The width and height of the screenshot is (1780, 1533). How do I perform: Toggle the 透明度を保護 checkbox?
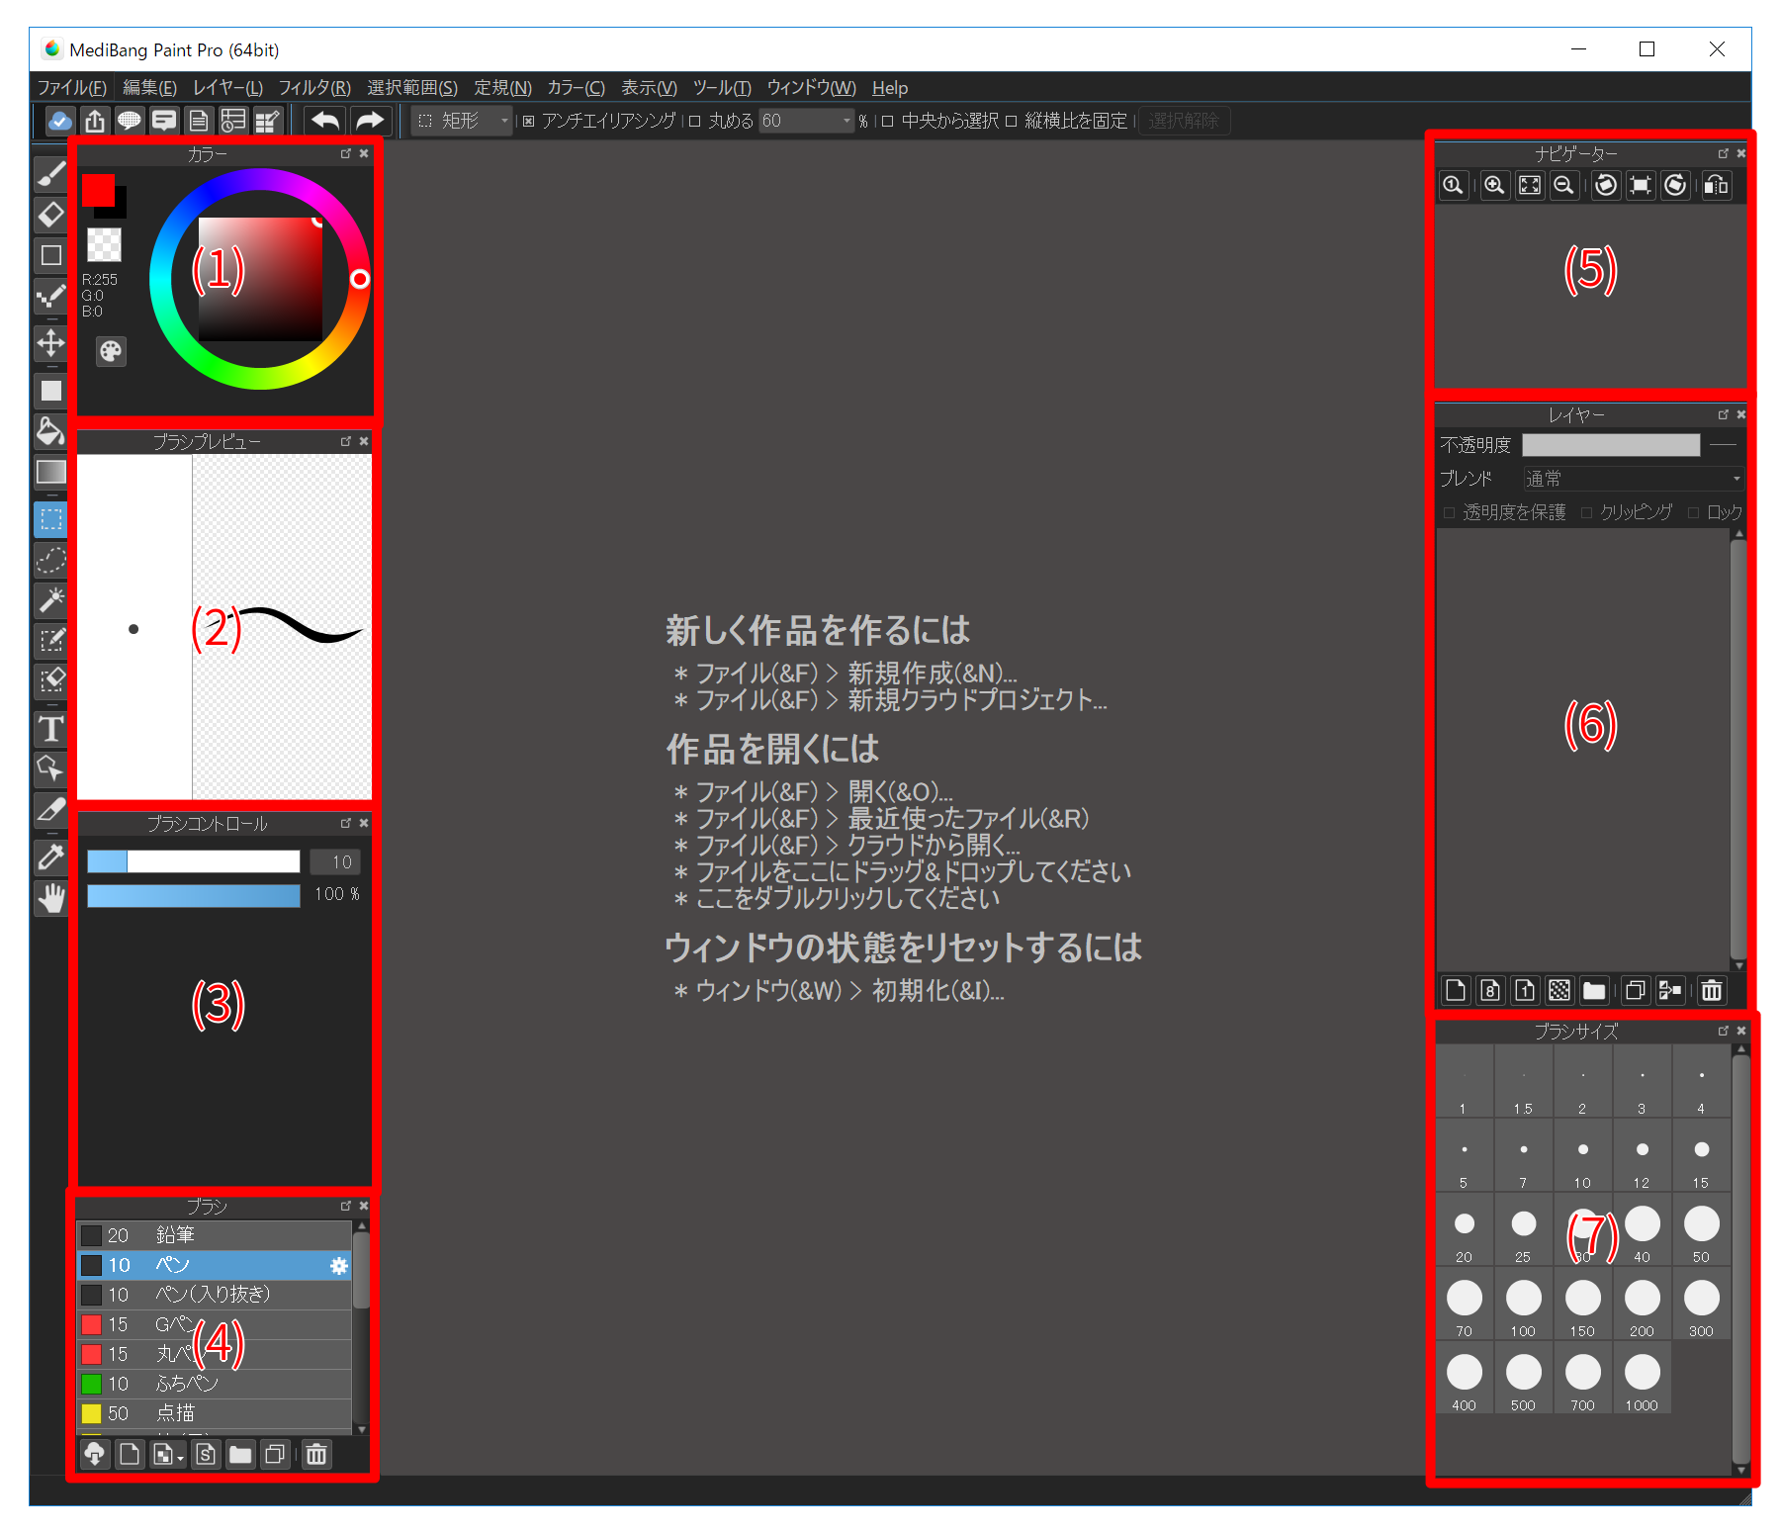coord(1450,512)
